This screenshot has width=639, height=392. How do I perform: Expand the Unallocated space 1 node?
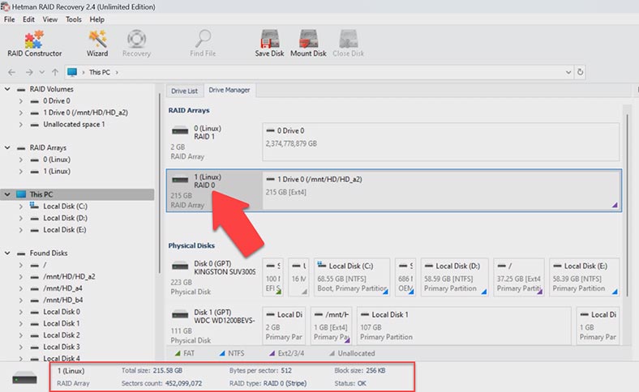coord(21,124)
